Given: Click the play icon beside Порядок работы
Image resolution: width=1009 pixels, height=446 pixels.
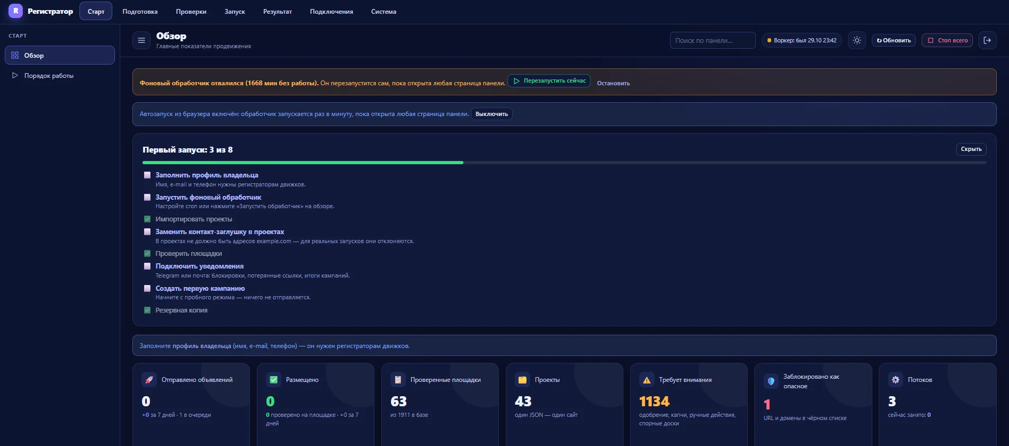Looking at the screenshot, I should [15, 76].
